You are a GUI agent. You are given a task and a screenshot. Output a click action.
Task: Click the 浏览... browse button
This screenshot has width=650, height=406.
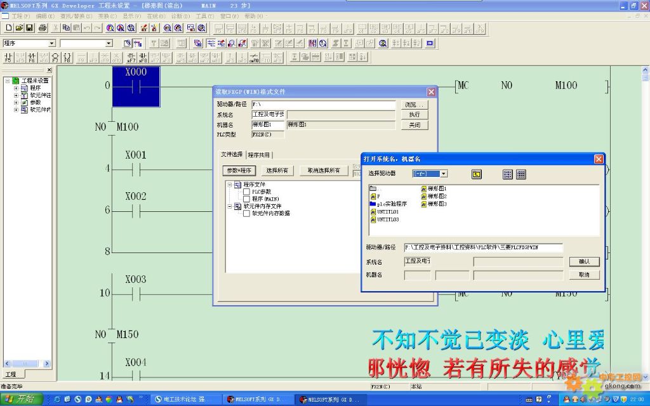414,105
